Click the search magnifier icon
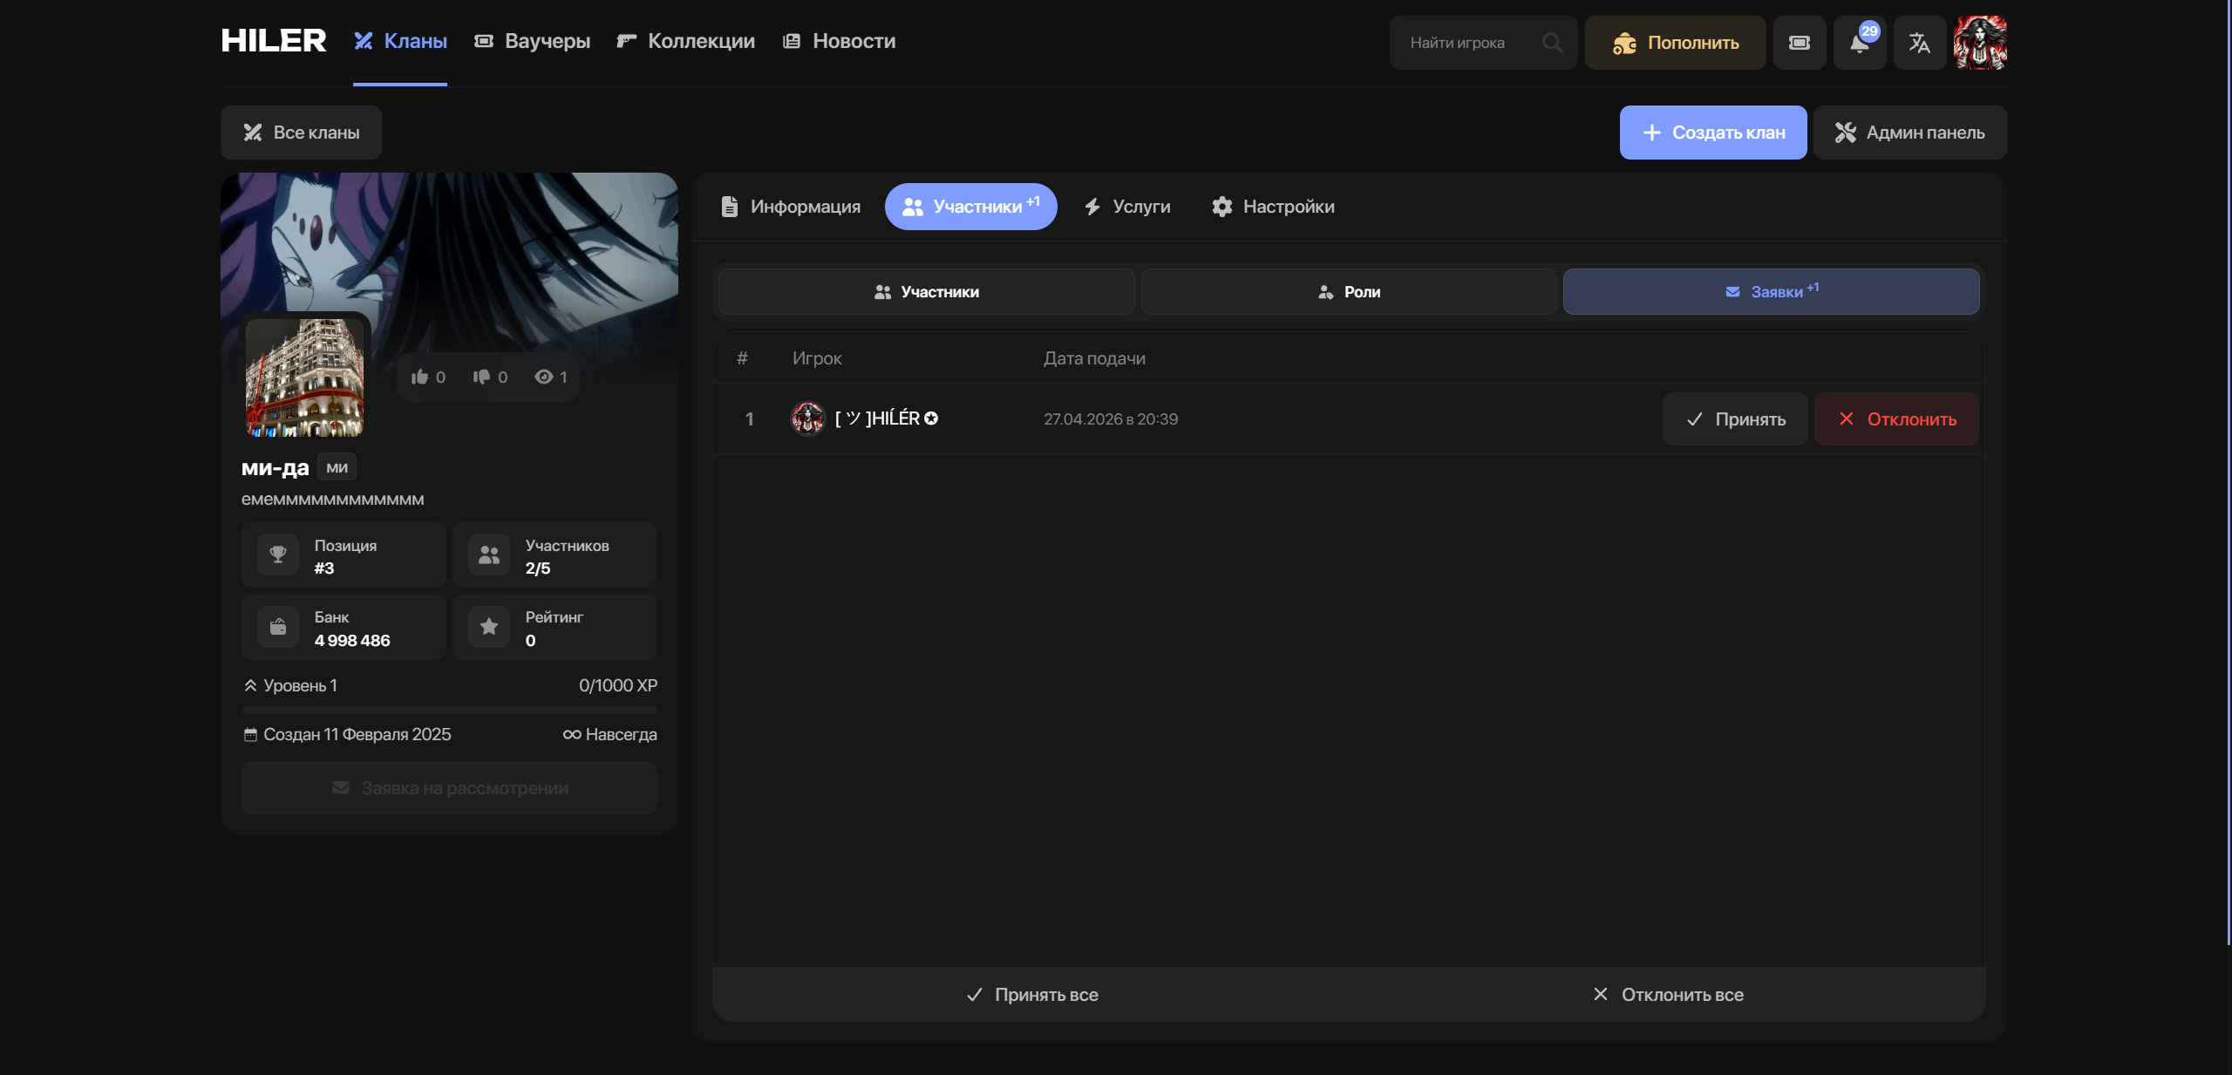Viewport: 2232px width, 1075px height. click(1552, 43)
